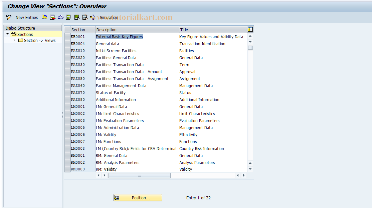The width and height of the screenshot is (372, 208).
Task: Click the Copy As icon
Action: (45, 17)
